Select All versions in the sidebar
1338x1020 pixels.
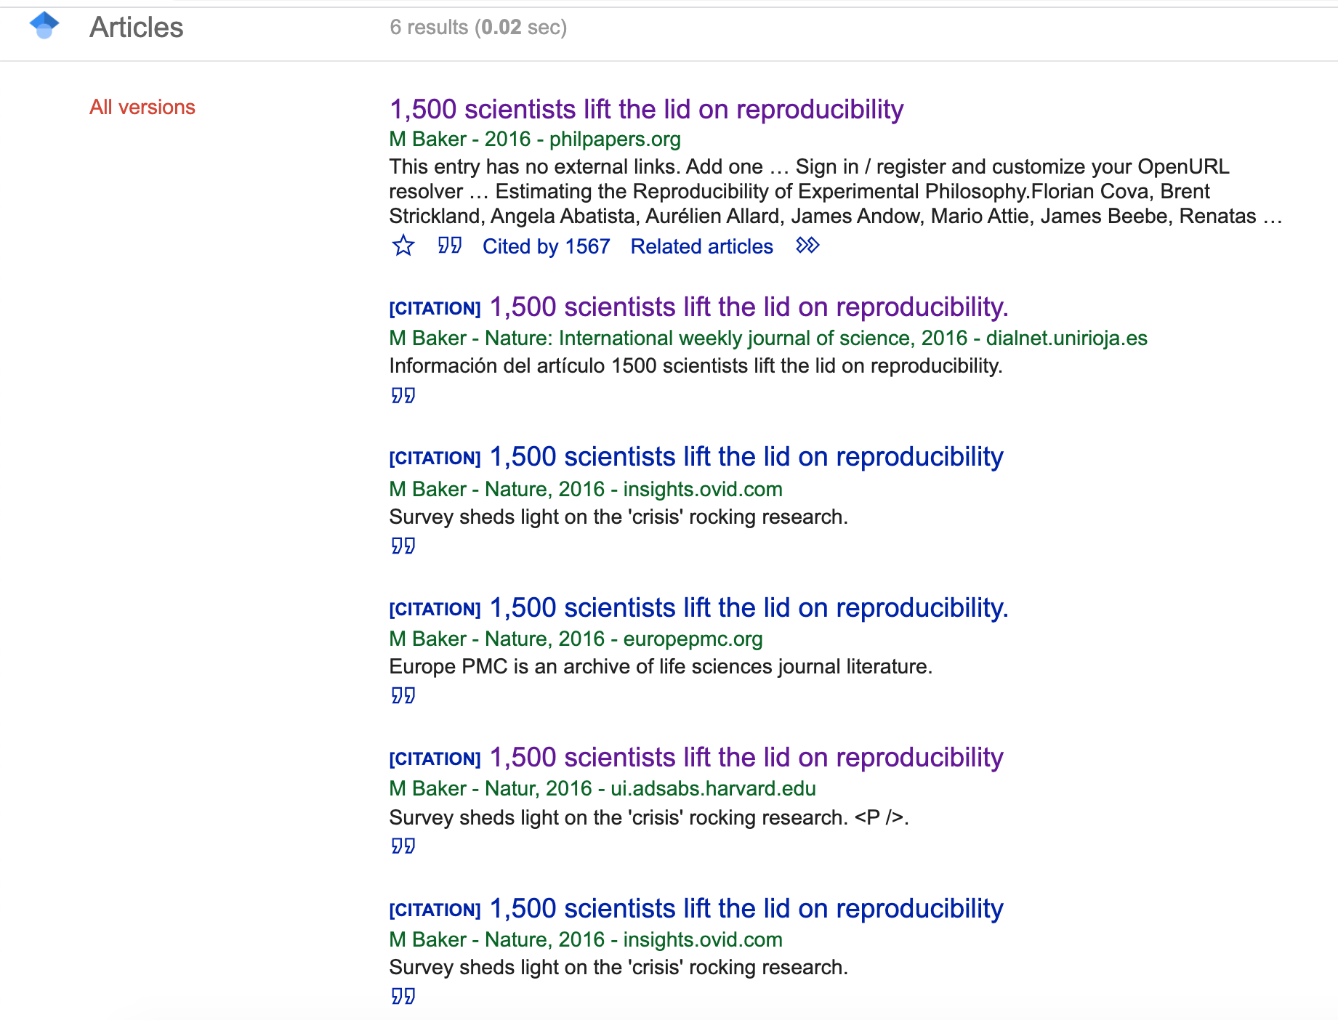(142, 108)
